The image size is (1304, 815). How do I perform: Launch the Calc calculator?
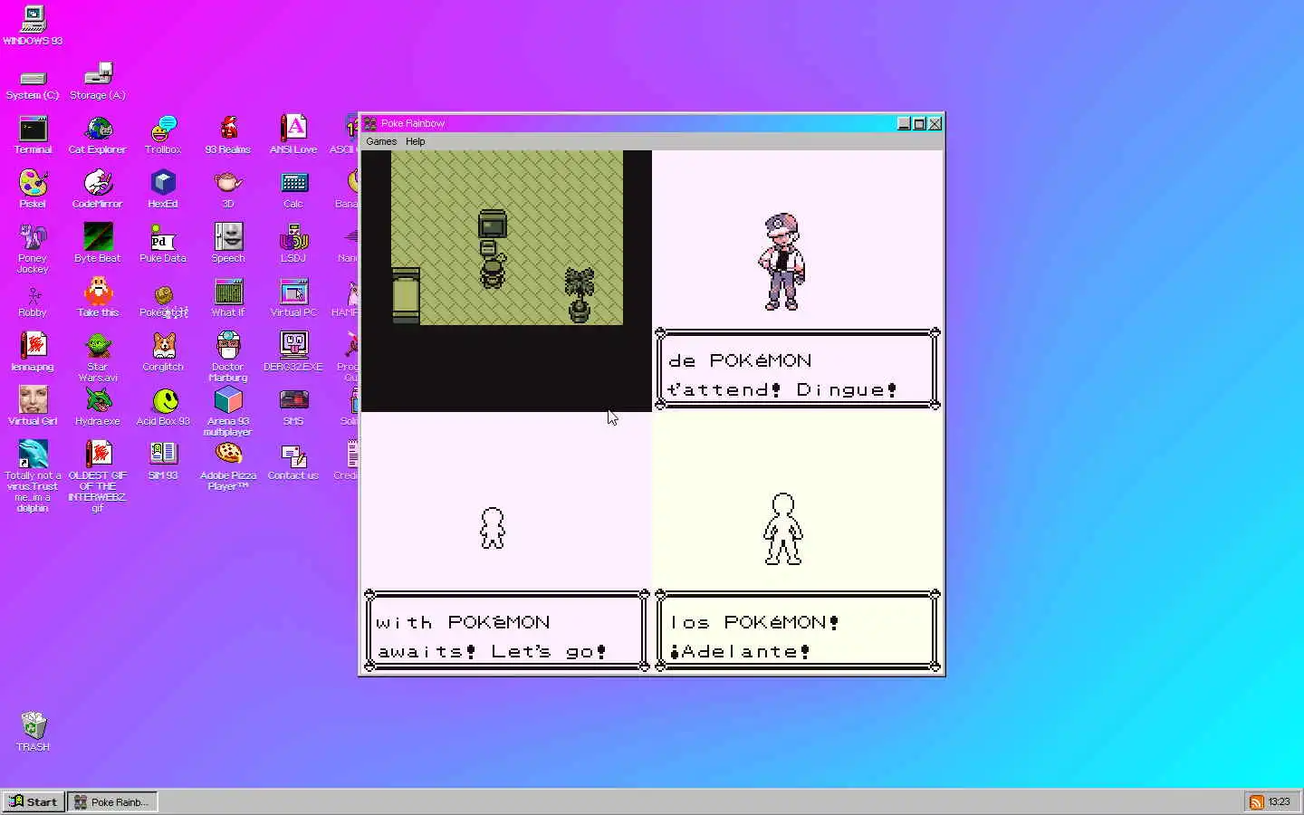click(293, 190)
